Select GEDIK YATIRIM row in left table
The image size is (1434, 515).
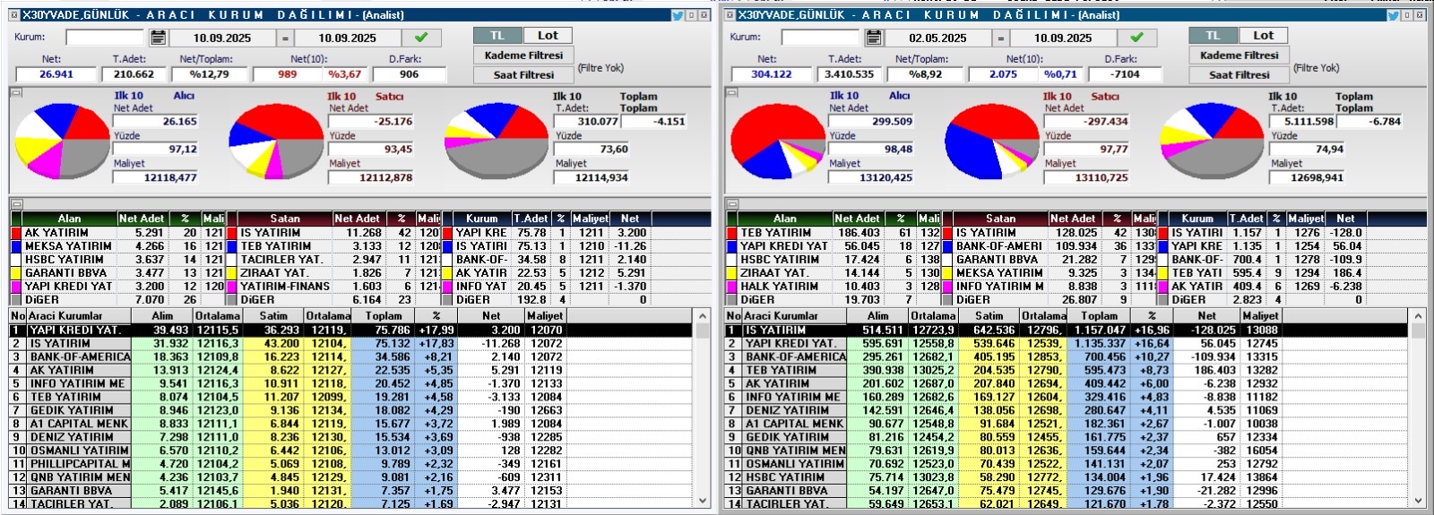click(x=351, y=410)
